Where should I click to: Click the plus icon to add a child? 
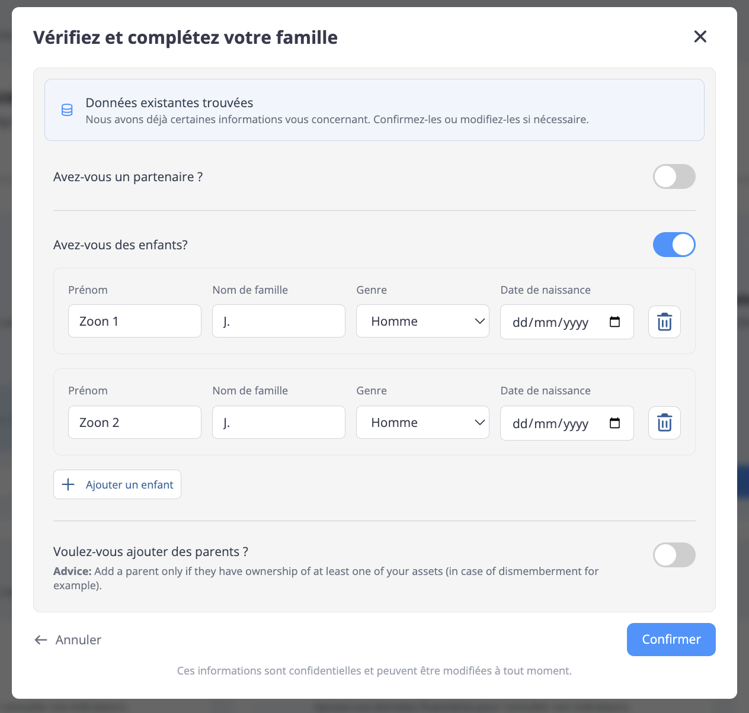69,484
